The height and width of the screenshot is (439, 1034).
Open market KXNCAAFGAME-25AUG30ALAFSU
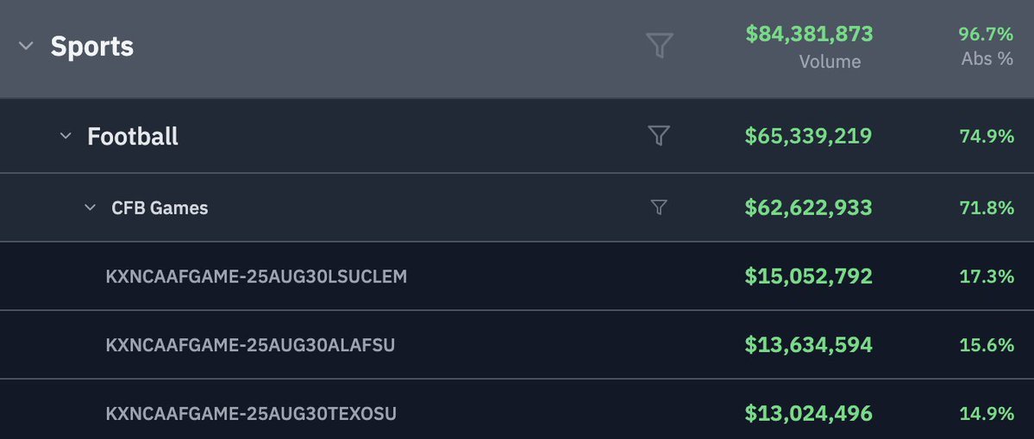(251, 345)
